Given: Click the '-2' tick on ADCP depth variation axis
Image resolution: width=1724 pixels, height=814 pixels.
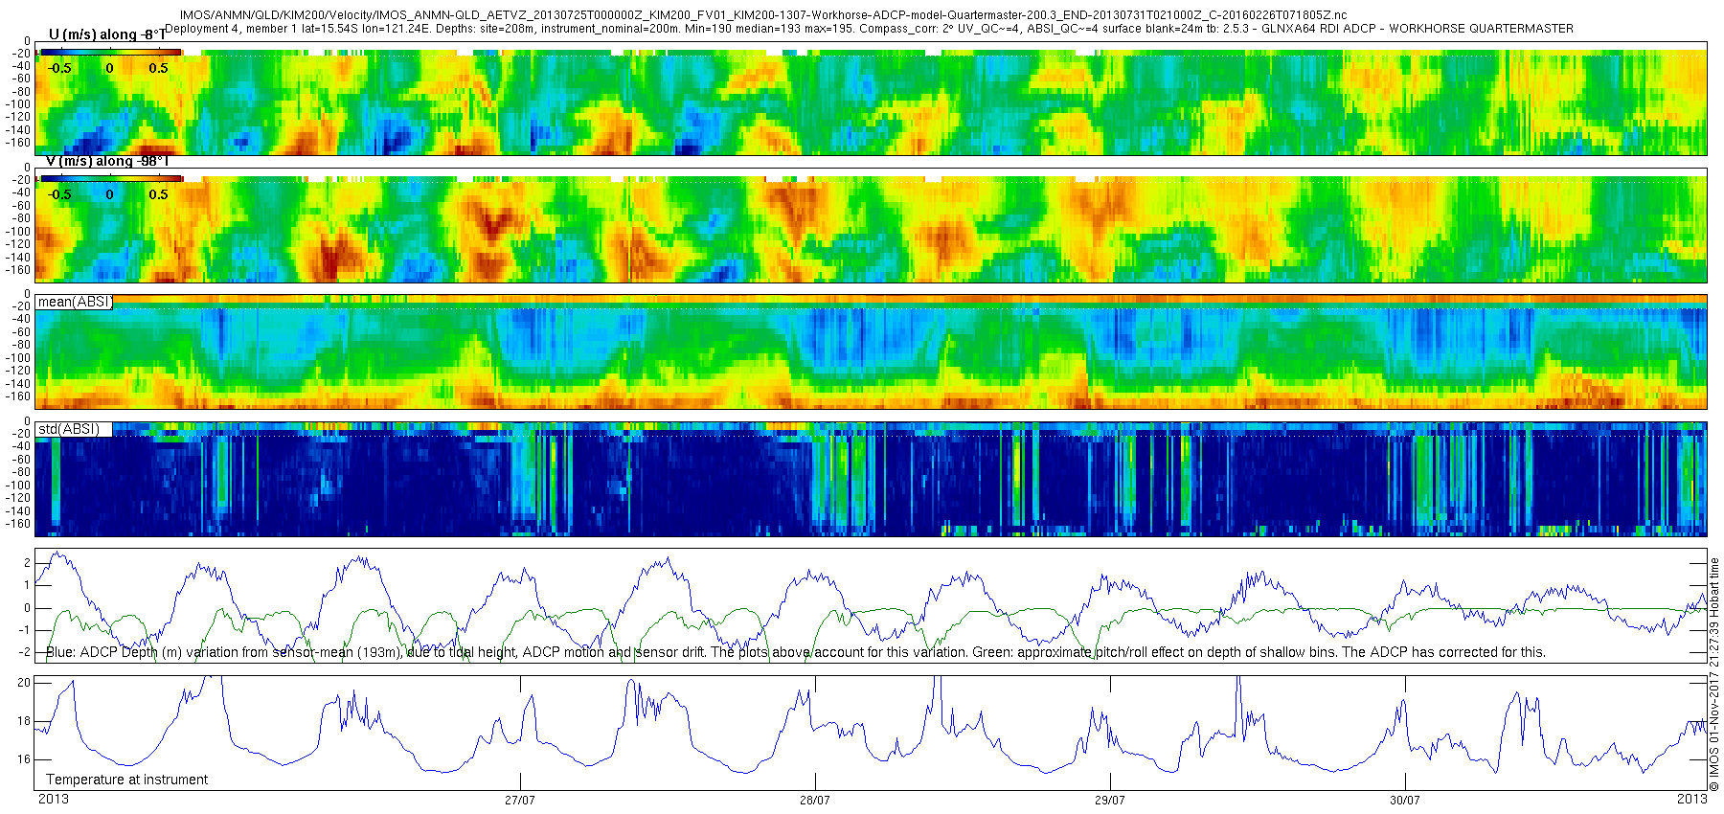Looking at the screenshot, I should click(25, 652).
